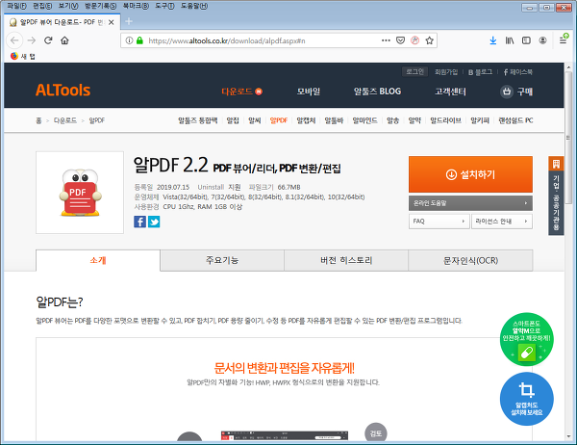Open the FAQ button

pyautogui.click(x=439, y=222)
